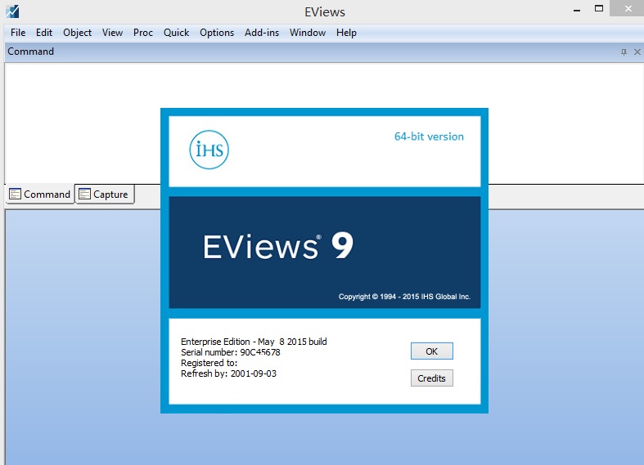
Task: Click the Serial number 90C45678 text
Action: click(x=231, y=352)
